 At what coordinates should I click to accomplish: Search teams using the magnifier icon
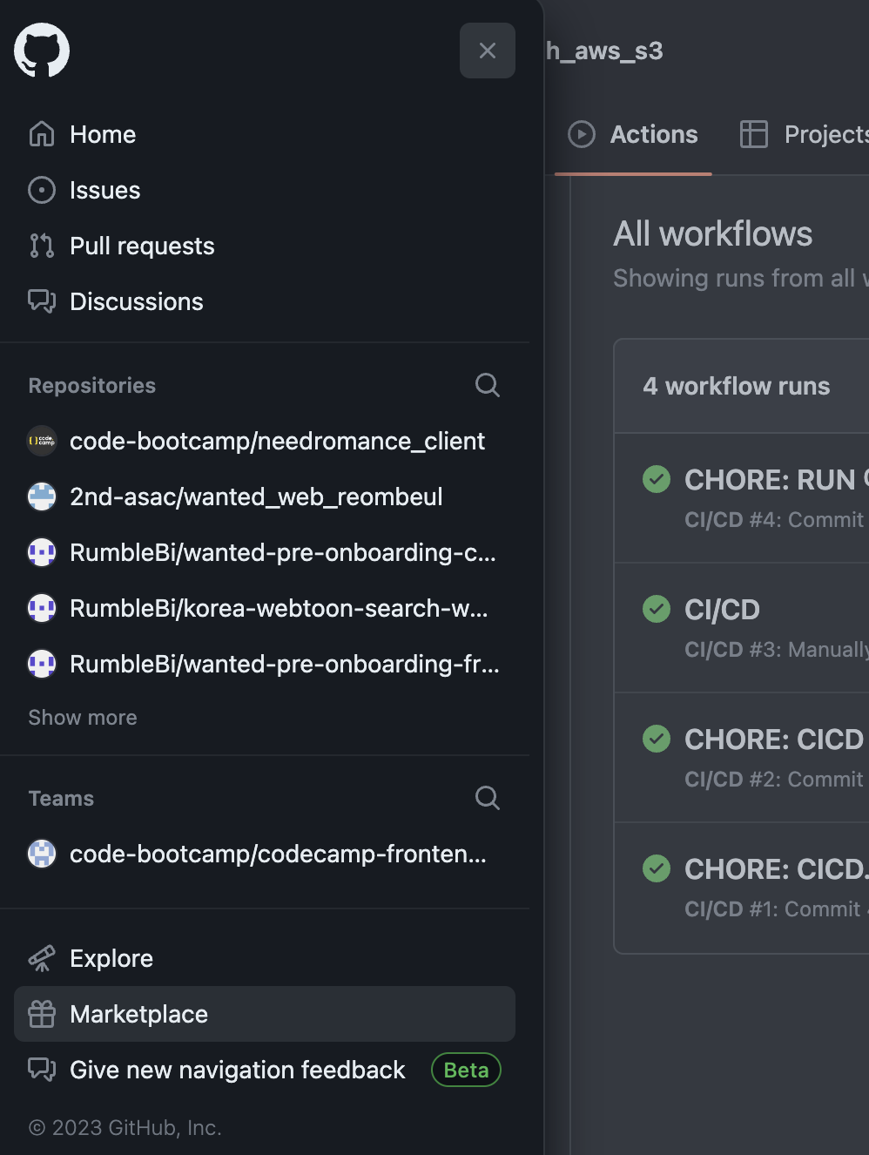488,798
